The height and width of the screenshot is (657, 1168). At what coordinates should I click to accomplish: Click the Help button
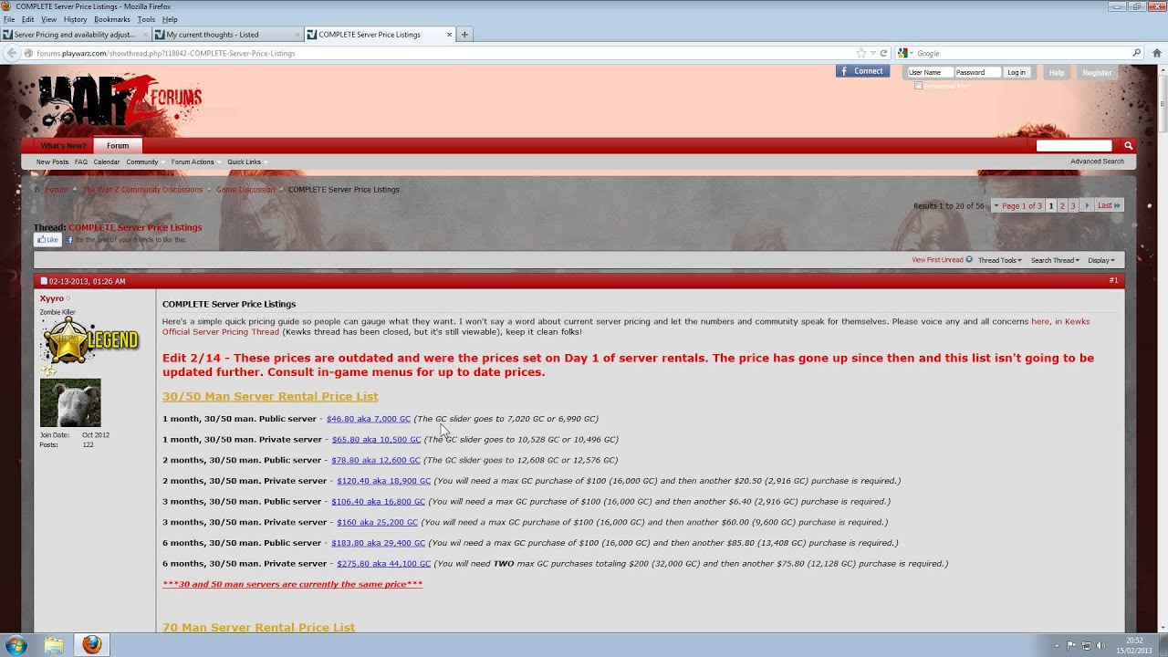pyautogui.click(x=1057, y=72)
